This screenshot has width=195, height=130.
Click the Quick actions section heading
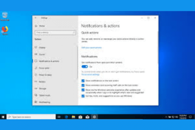[x=90, y=33]
